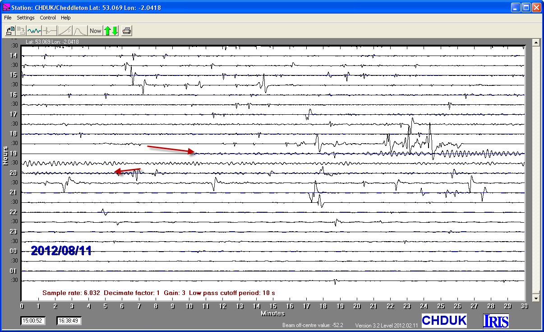Click the greyed-out pulse marker toolbar icon

pos(50,31)
